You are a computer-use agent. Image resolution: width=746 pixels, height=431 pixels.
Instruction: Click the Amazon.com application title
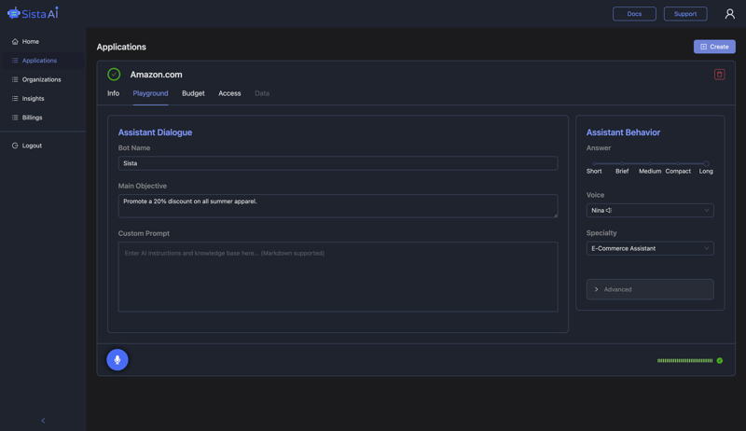click(x=156, y=75)
